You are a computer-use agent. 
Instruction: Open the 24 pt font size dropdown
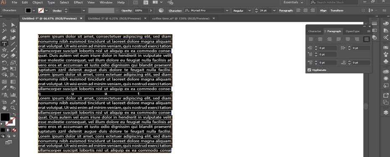point(274,10)
